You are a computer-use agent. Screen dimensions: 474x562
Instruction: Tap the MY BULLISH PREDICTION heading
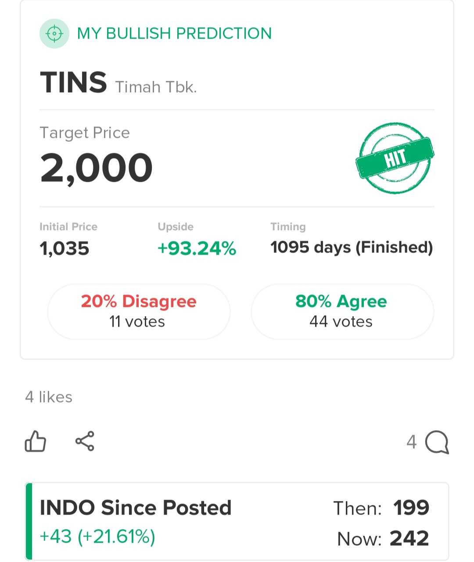point(174,33)
